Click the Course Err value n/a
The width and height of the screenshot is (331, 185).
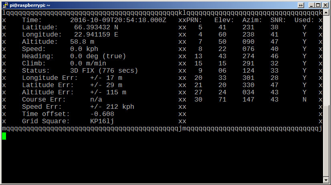pyautogui.click(x=96, y=100)
